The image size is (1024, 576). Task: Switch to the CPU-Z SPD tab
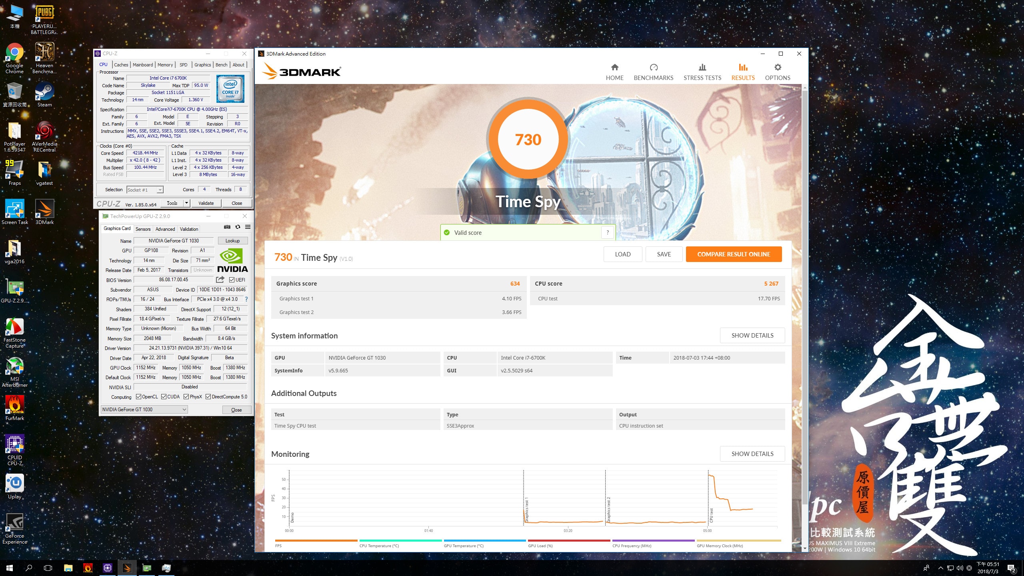point(183,65)
